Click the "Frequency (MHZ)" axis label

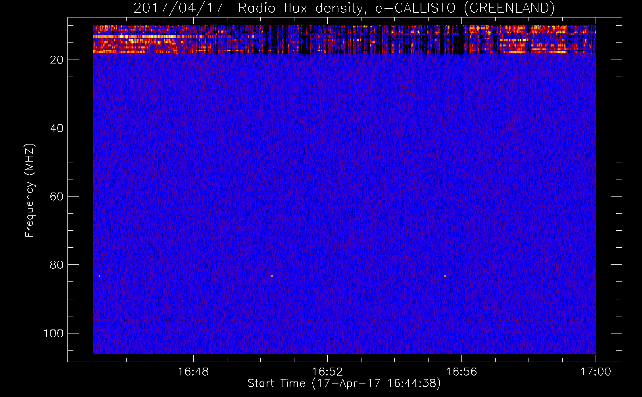click(30, 190)
